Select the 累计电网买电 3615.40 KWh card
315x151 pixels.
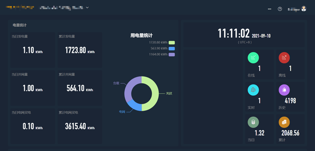[80, 126]
